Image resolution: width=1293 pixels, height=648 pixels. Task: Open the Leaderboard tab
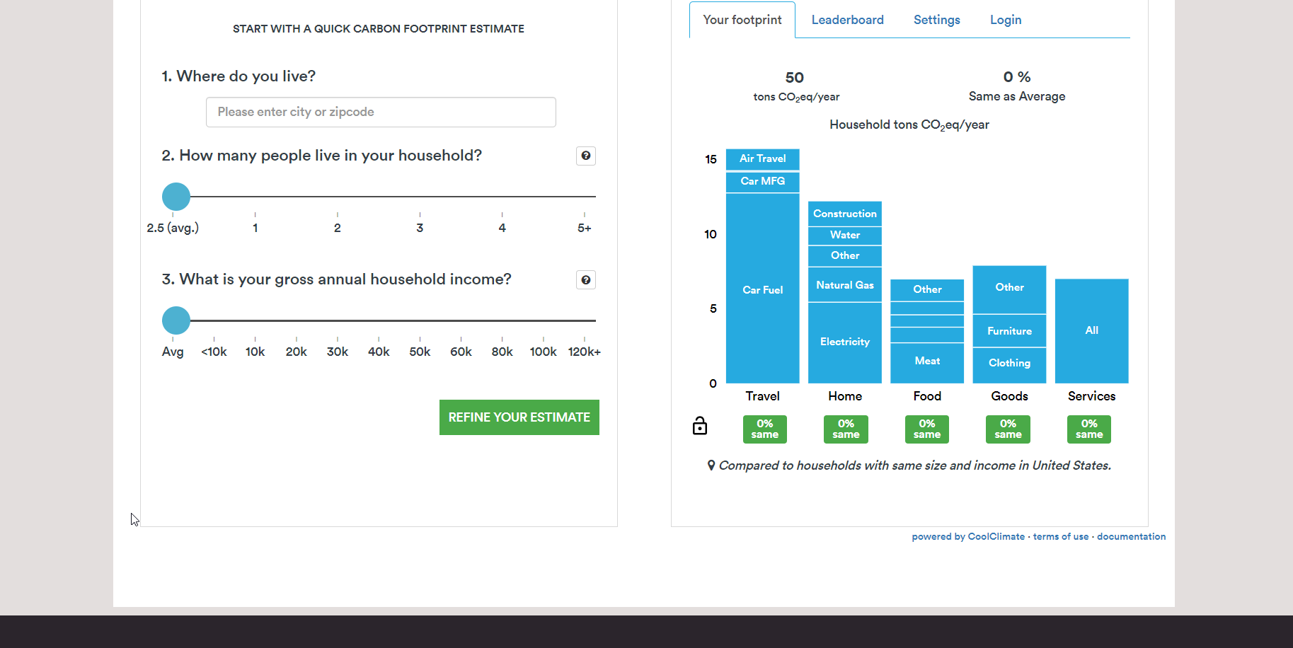coord(847,20)
